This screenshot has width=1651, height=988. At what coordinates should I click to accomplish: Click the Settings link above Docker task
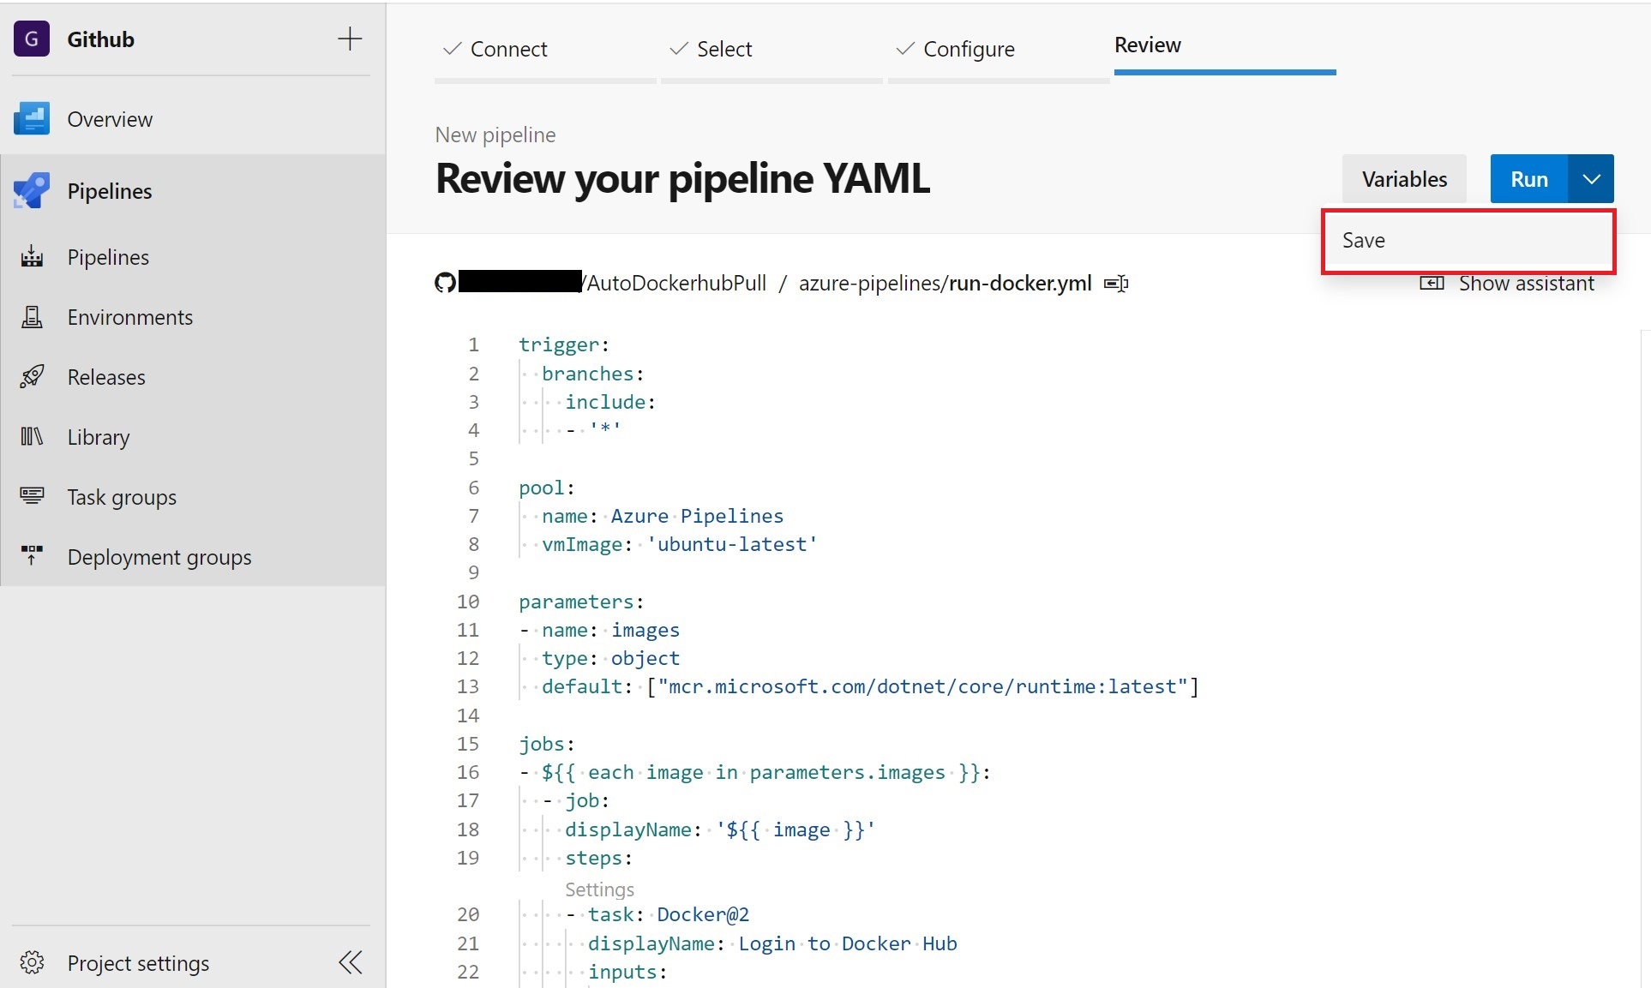point(599,889)
